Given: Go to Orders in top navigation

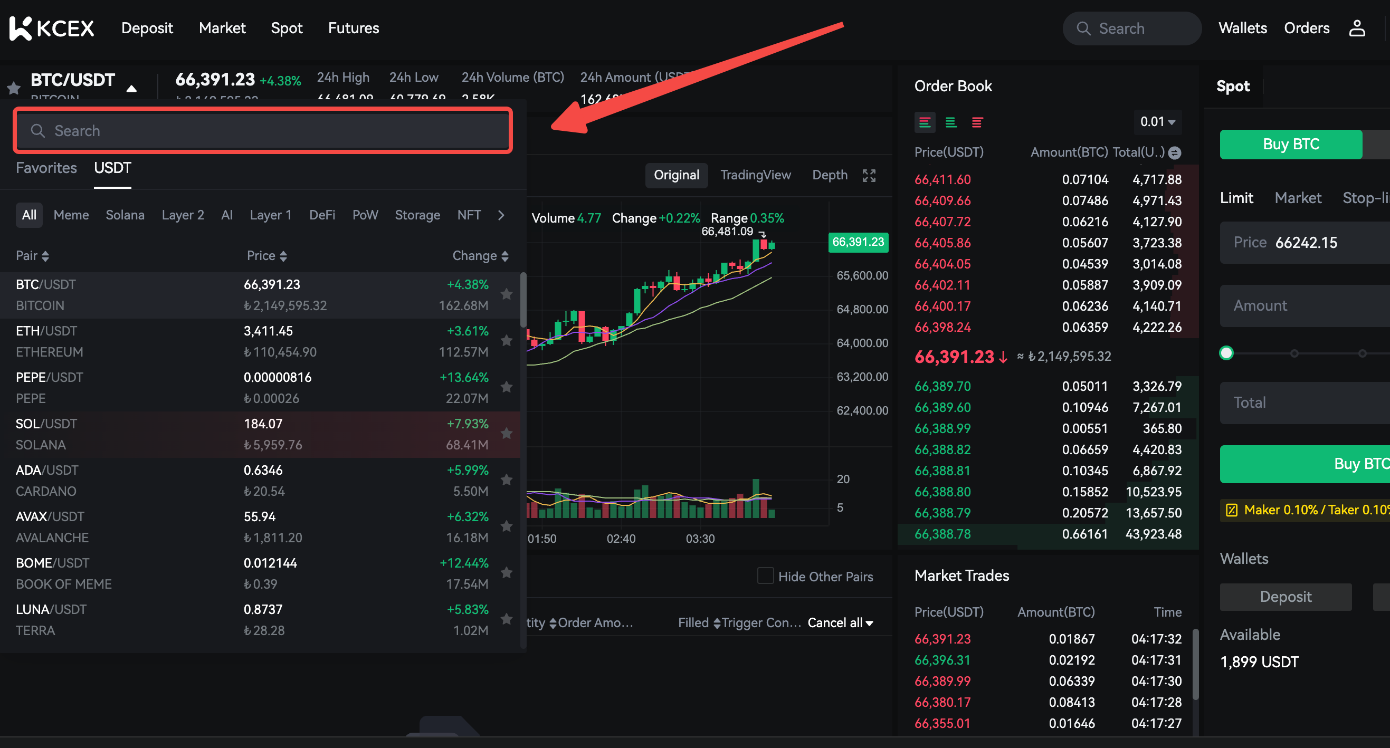Looking at the screenshot, I should pyautogui.click(x=1307, y=28).
